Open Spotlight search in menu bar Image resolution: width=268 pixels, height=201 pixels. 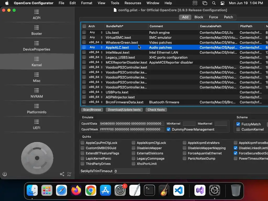click(x=214, y=3)
